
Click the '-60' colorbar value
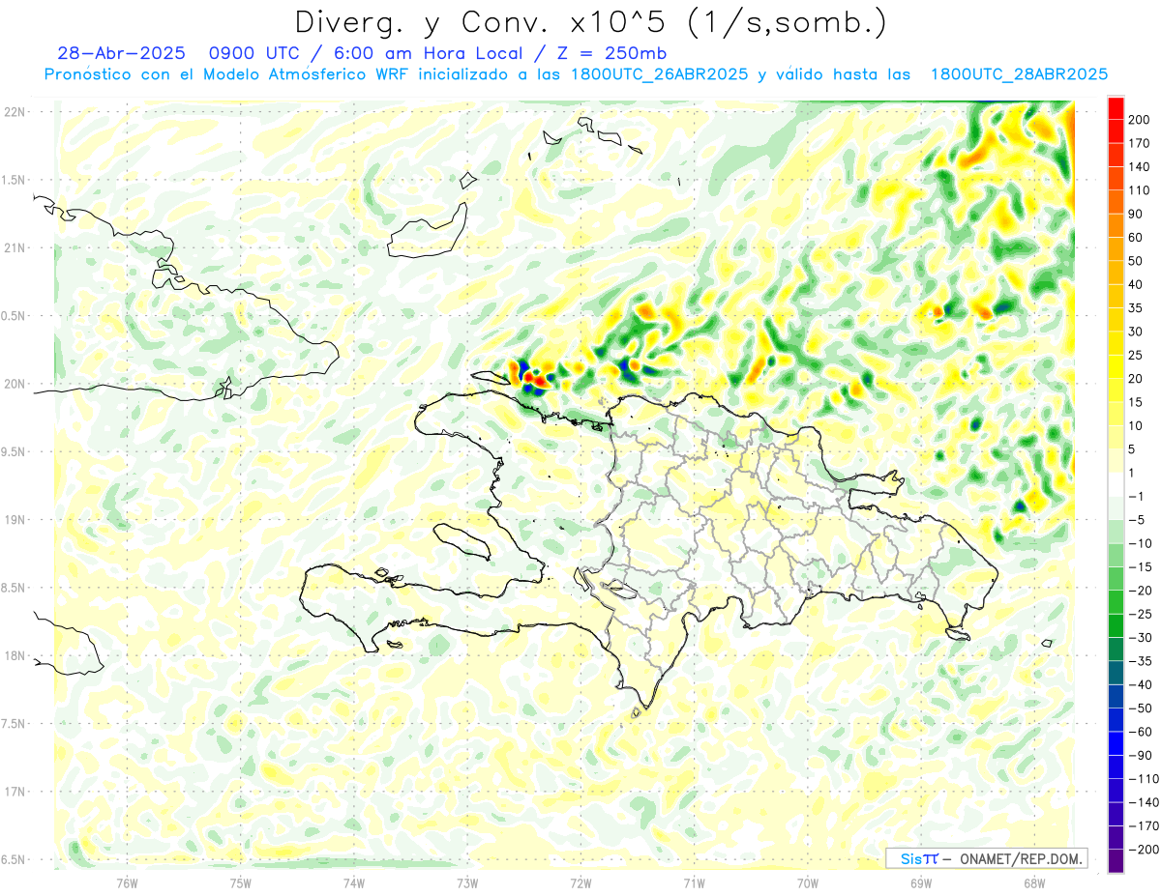[1142, 733]
